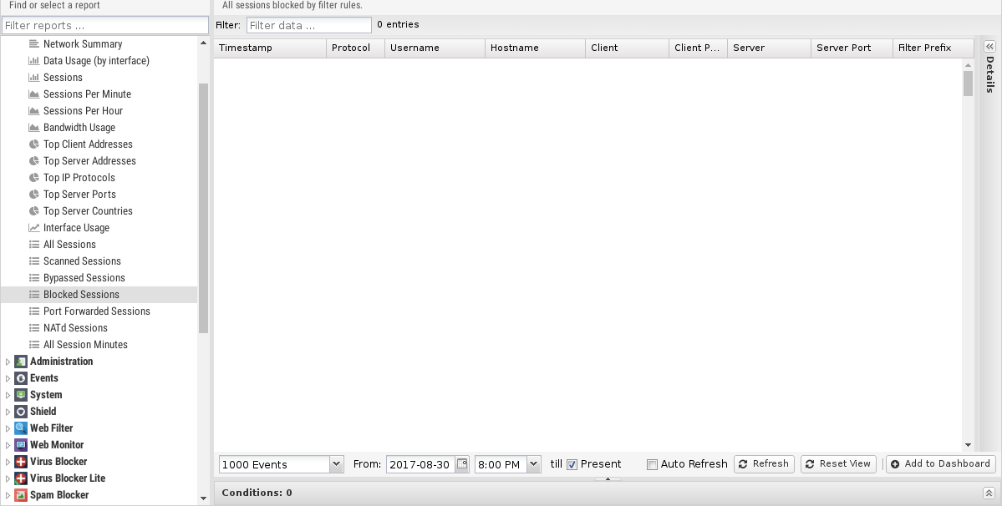Enable the Auto Refresh checkbox
The width and height of the screenshot is (1002, 506).
(653, 464)
